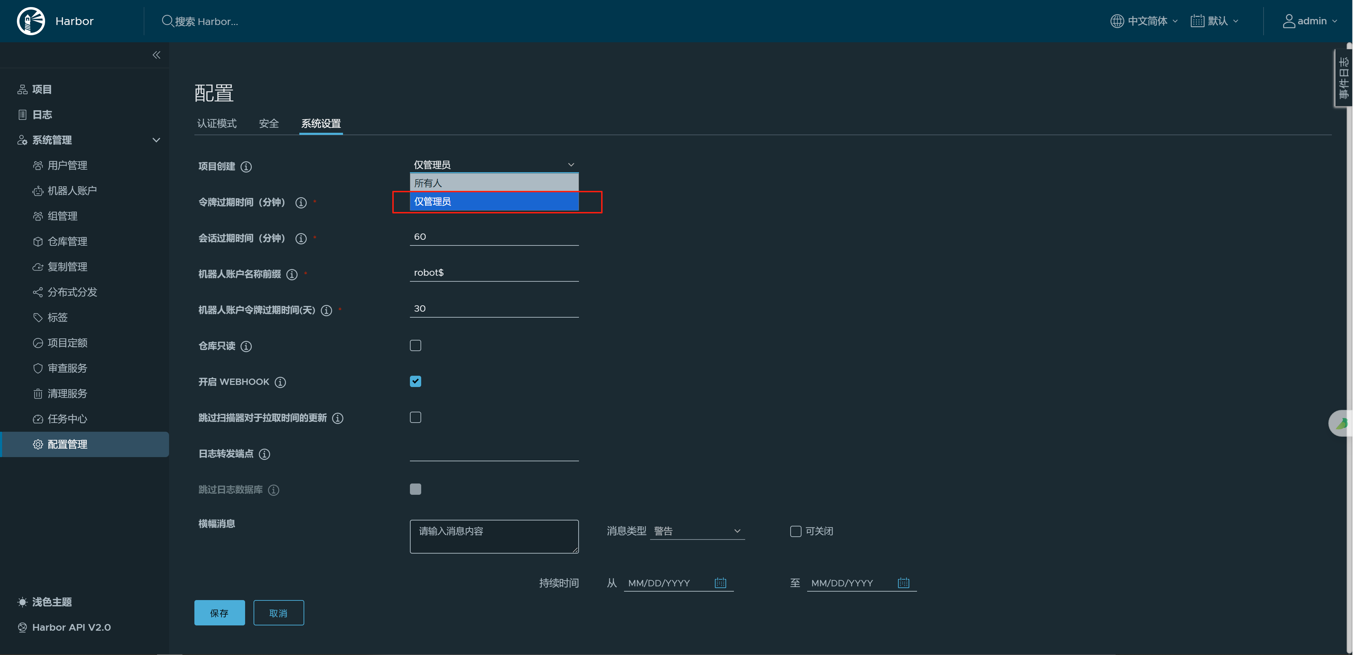Enable the 仓库只读 checkbox
1353x655 pixels.
(x=416, y=345)
